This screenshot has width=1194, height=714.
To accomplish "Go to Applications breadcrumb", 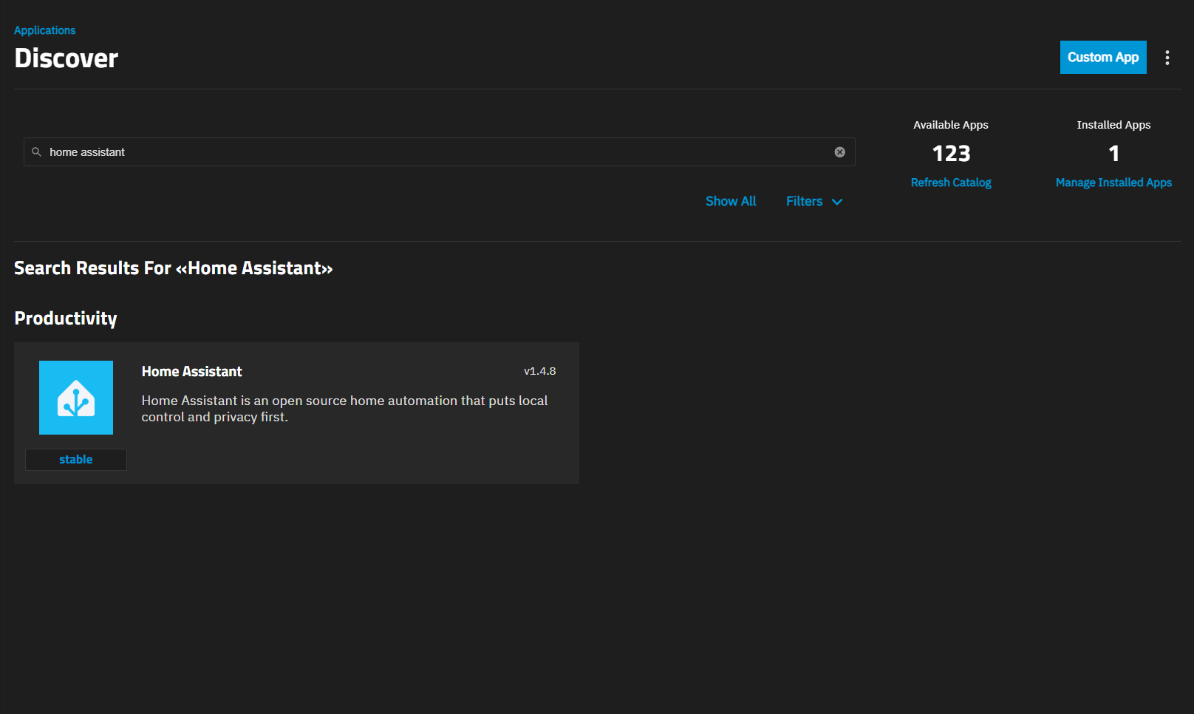I will tap(44, 30).
